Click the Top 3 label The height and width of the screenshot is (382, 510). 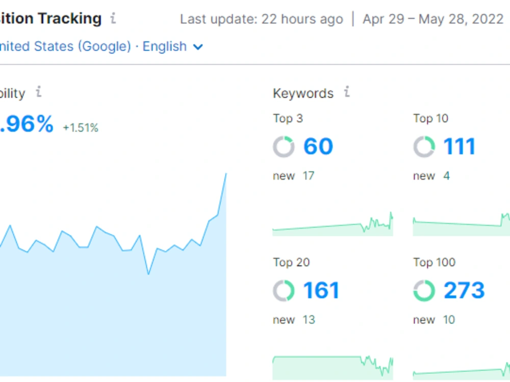288,119
